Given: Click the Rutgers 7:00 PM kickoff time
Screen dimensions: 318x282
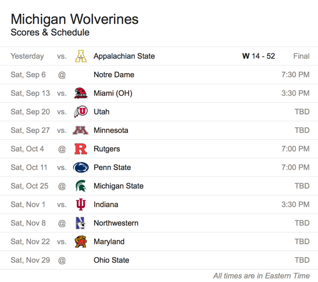Looking at the screenshot, I should pyautogui.click(x=295, y=149).
